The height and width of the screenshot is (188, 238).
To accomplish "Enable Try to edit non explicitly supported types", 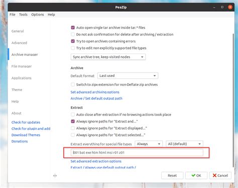I will point(73,48).
